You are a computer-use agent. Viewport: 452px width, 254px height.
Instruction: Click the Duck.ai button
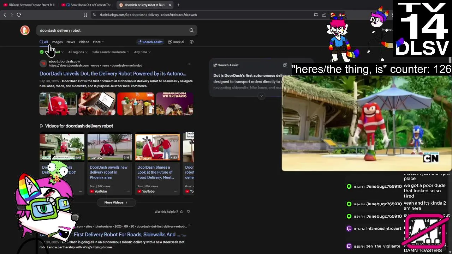pos(176,42)
